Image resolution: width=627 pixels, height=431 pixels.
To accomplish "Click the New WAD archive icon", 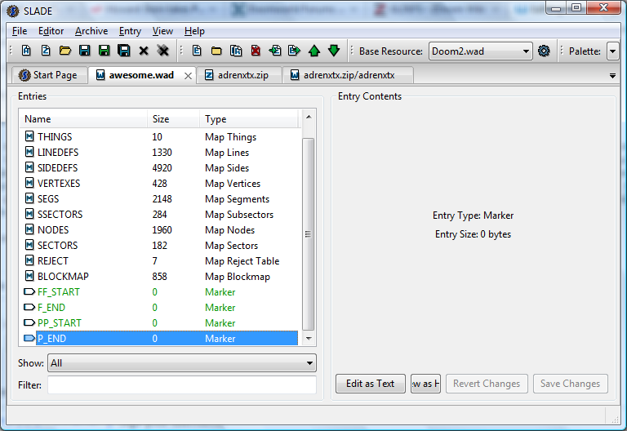I will pos(26,51).
